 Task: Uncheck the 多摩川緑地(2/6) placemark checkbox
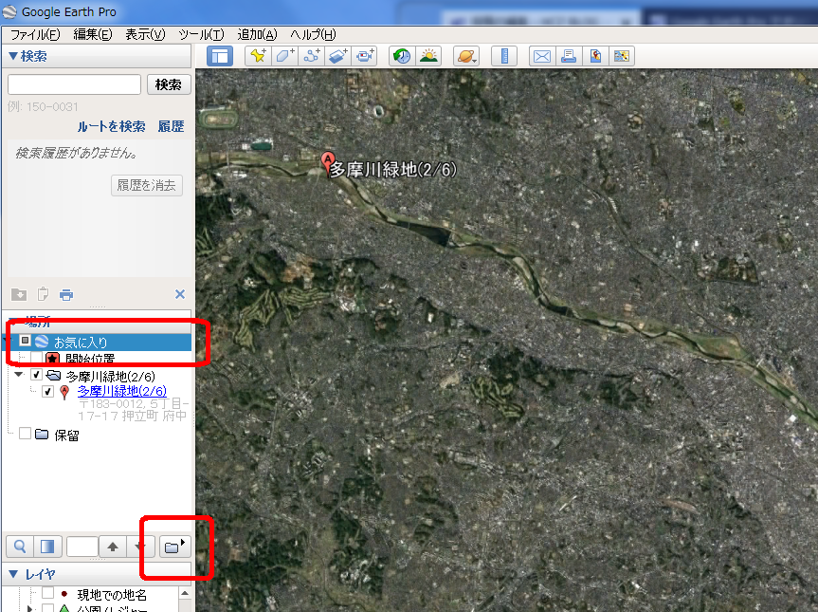(x=48, y=391)
